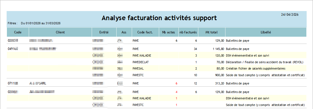Image resolution: width=313 pixels, height=109 pixels.
Task: Select the Libellé column header
Action: click(x=266, y=32)
